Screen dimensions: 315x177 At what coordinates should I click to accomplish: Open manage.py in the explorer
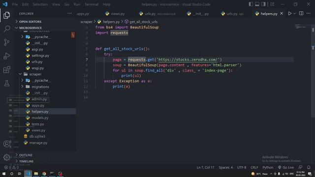tap(38, 143)
